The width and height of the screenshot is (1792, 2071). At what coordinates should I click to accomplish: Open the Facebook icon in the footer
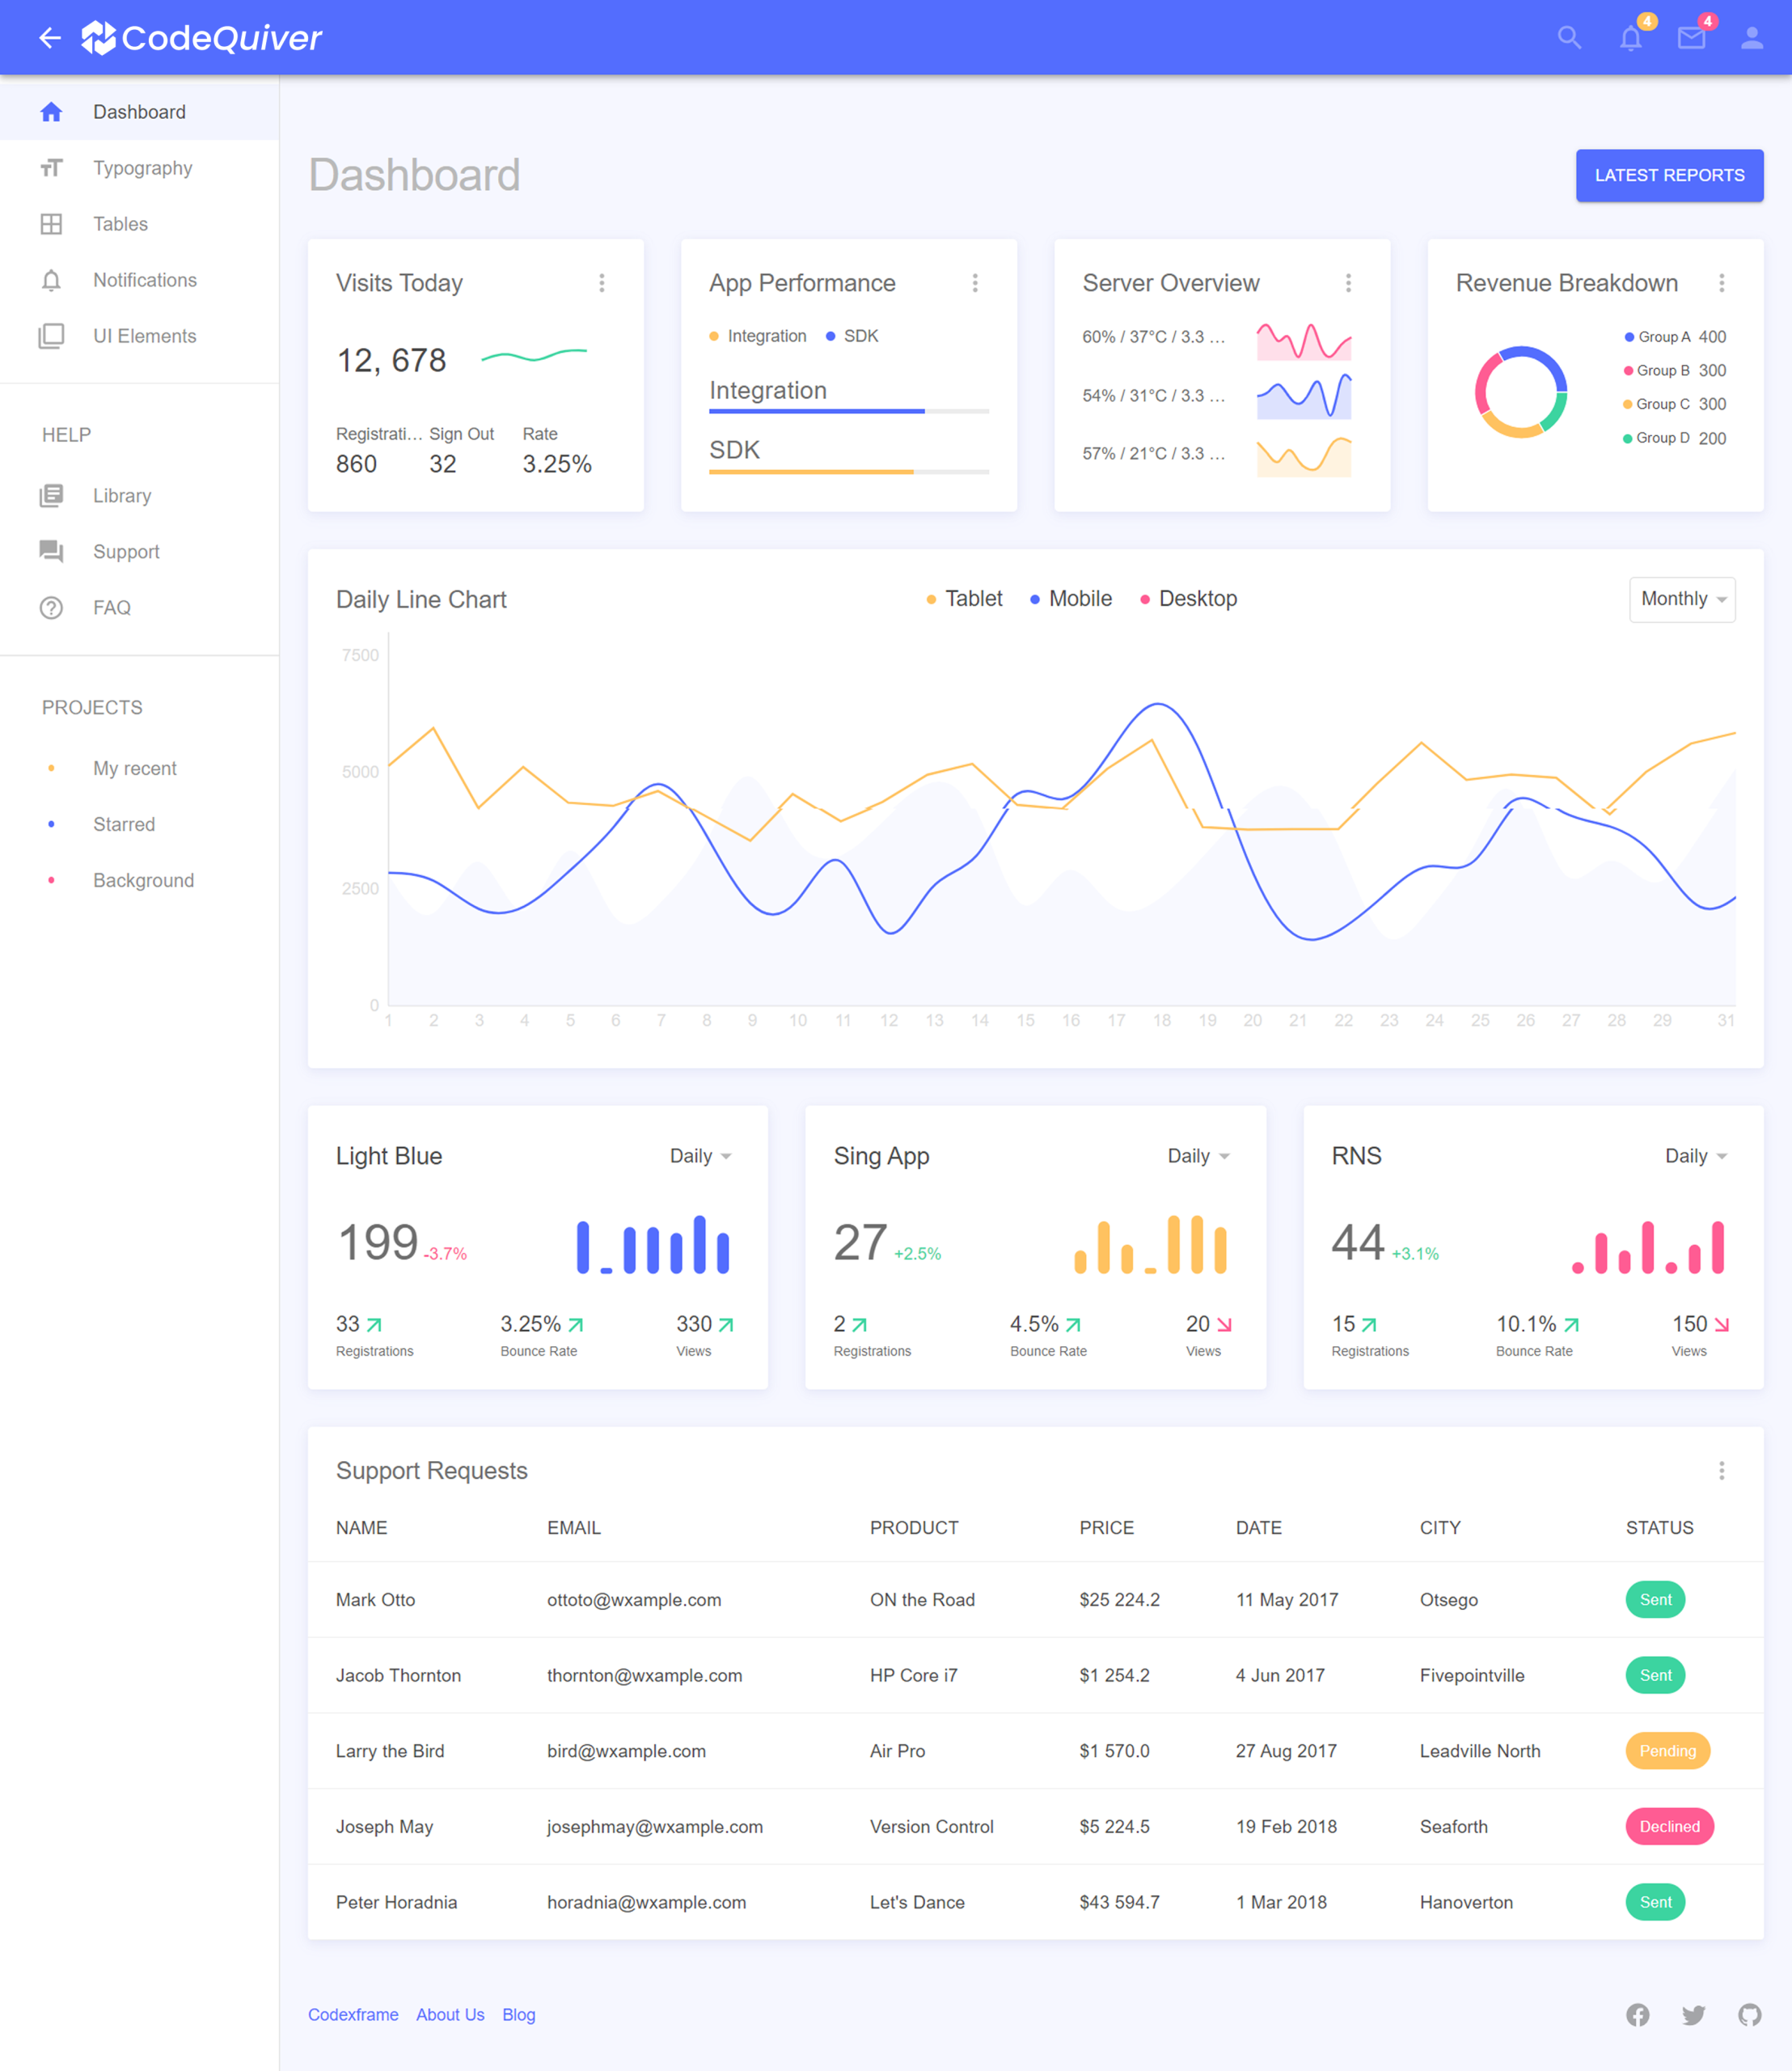point(1637,2014)
